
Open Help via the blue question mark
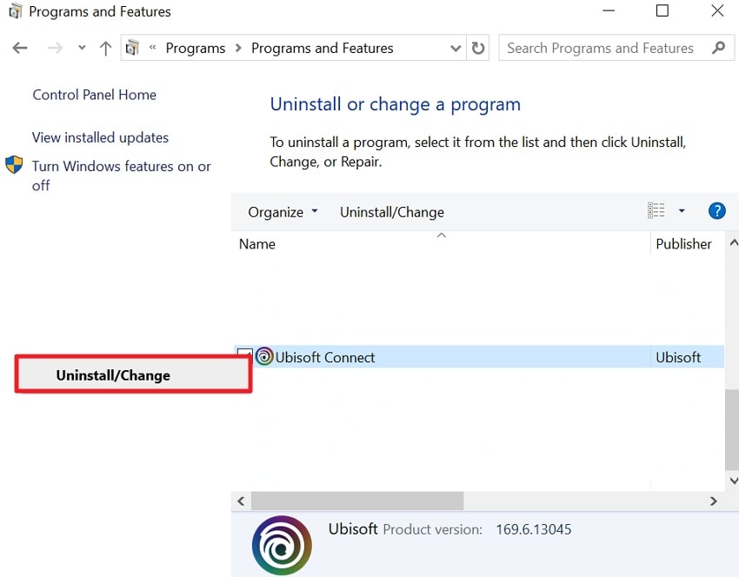tap(716, 210)
